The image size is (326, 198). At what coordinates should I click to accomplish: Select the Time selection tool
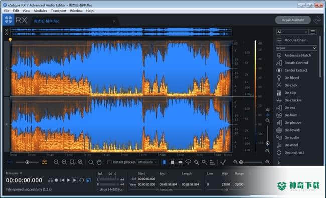(x=164, y=162)
